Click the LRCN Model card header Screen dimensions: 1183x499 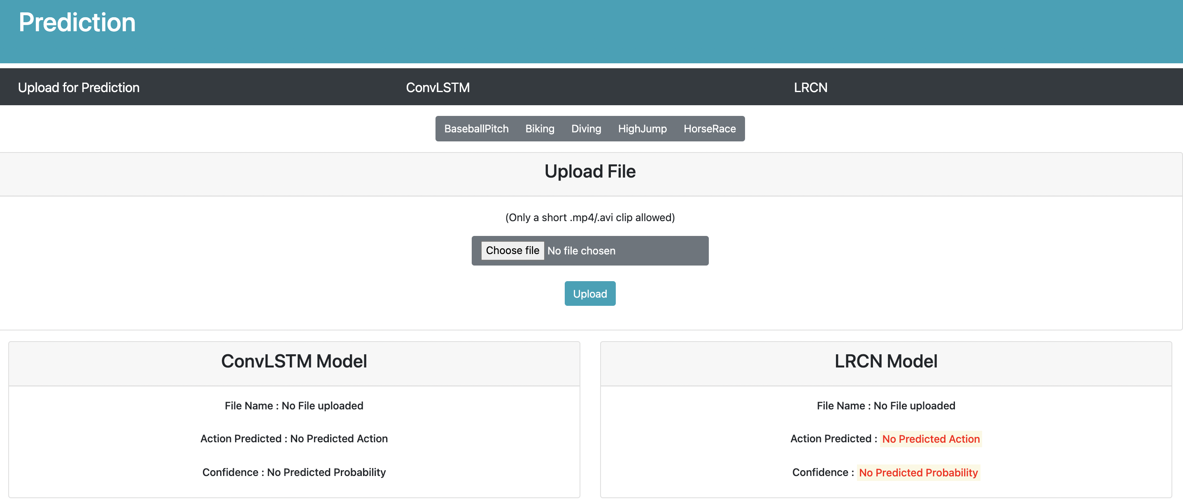[x=885, y=361]
